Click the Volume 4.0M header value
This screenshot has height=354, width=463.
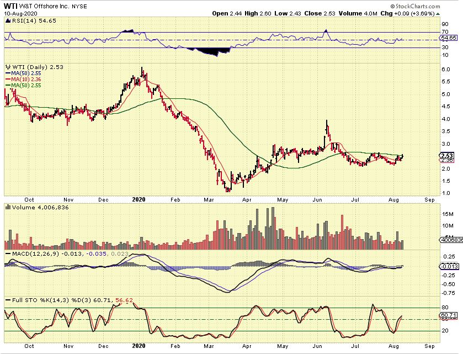click(x=358, y=14)
